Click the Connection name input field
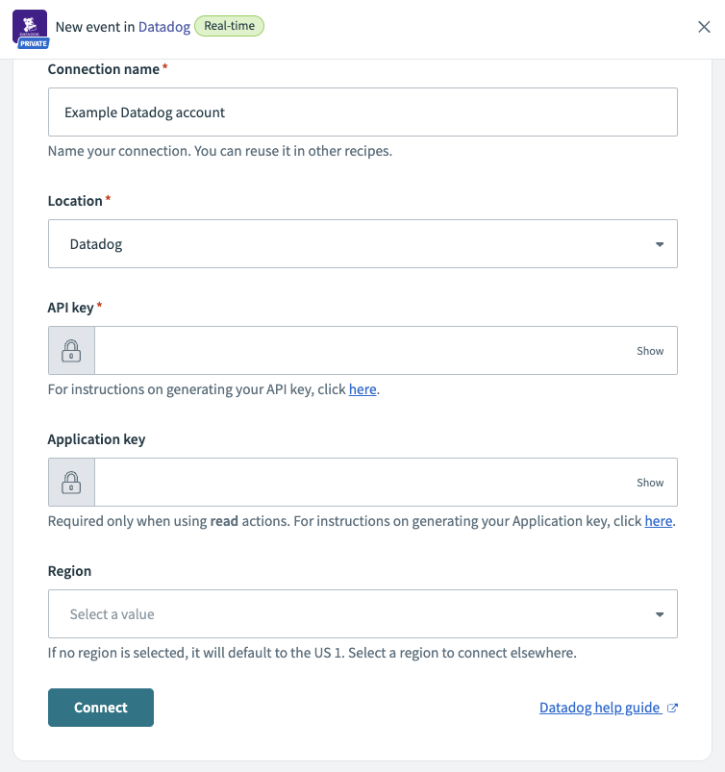725x772 pixels. (x=362, y=112)
